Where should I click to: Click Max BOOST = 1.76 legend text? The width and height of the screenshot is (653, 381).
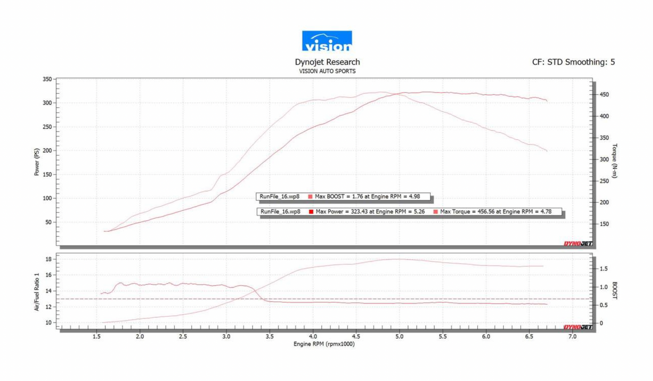point(367,197)
